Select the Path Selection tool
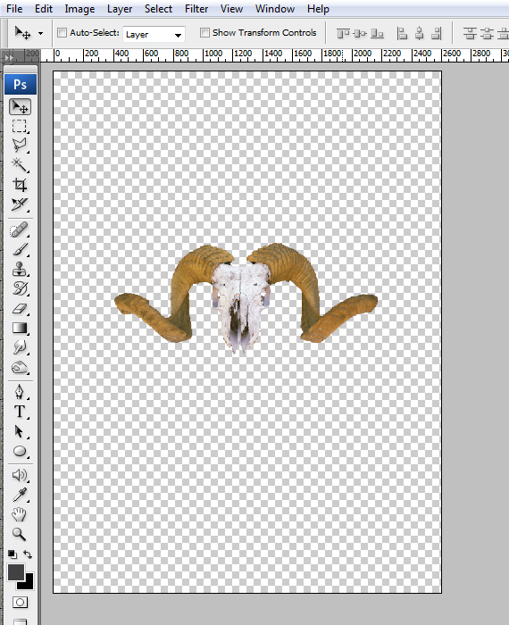 click(x=20, y=431)
